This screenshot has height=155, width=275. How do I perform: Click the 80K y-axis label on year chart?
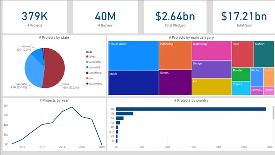point(6,105)
